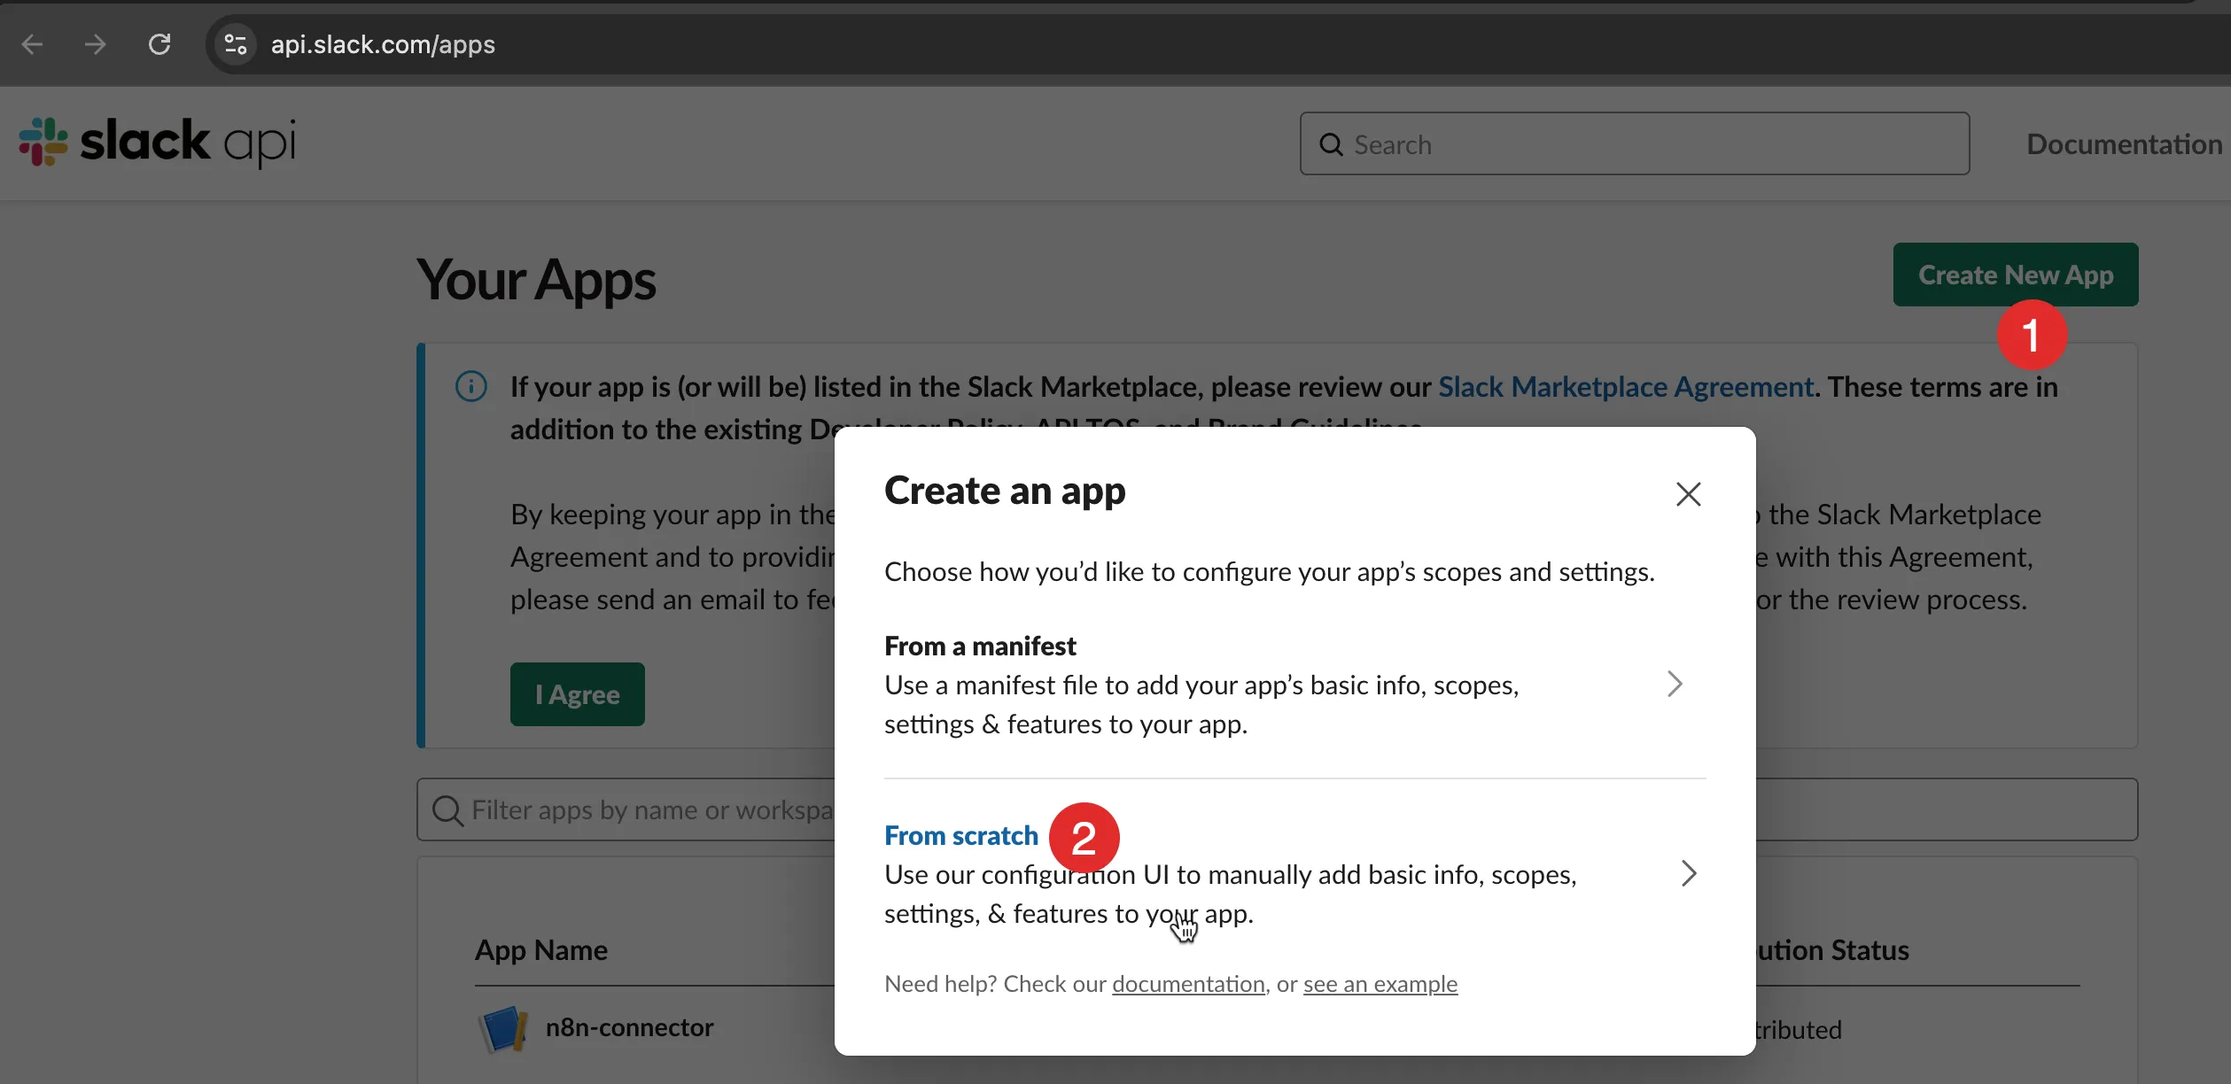Viewport: 2231px width, 1084px height.
Task: Focus the Search input field
Action: (x=1635, y=143)
